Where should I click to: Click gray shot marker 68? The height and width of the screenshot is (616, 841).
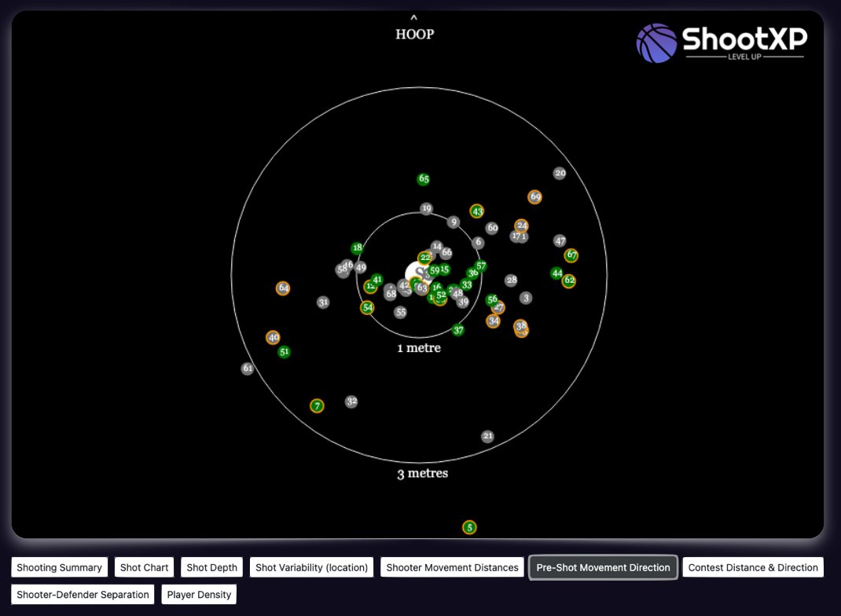coord(391,293)
